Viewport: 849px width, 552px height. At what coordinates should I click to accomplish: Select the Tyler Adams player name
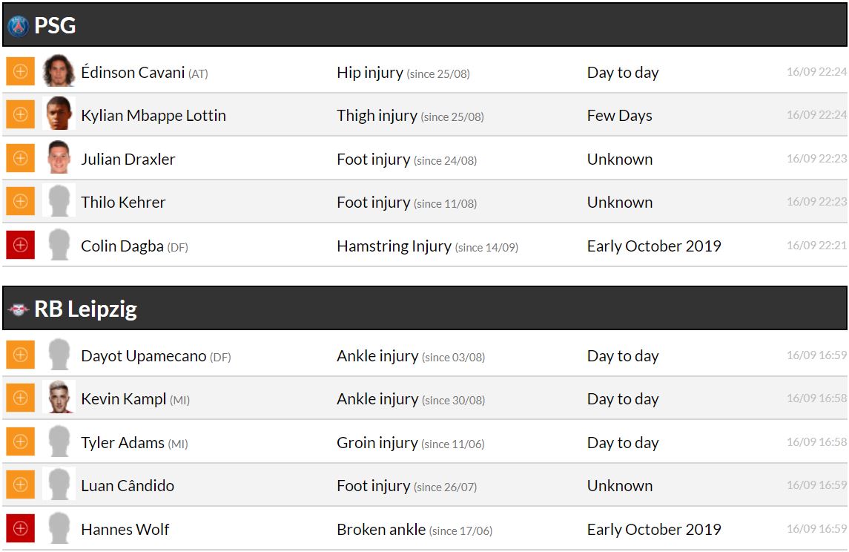click(x=122, y=443)
